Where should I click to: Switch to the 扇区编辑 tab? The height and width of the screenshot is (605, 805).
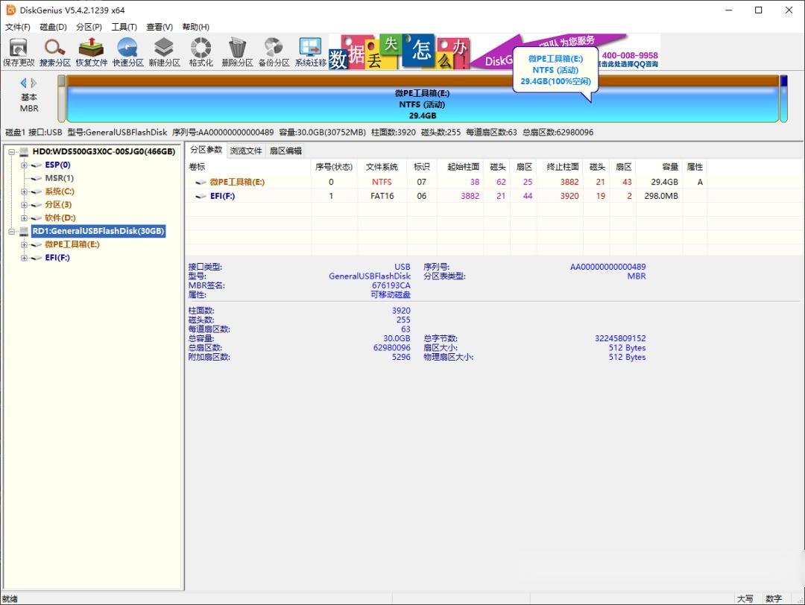[x=288, y=150]
